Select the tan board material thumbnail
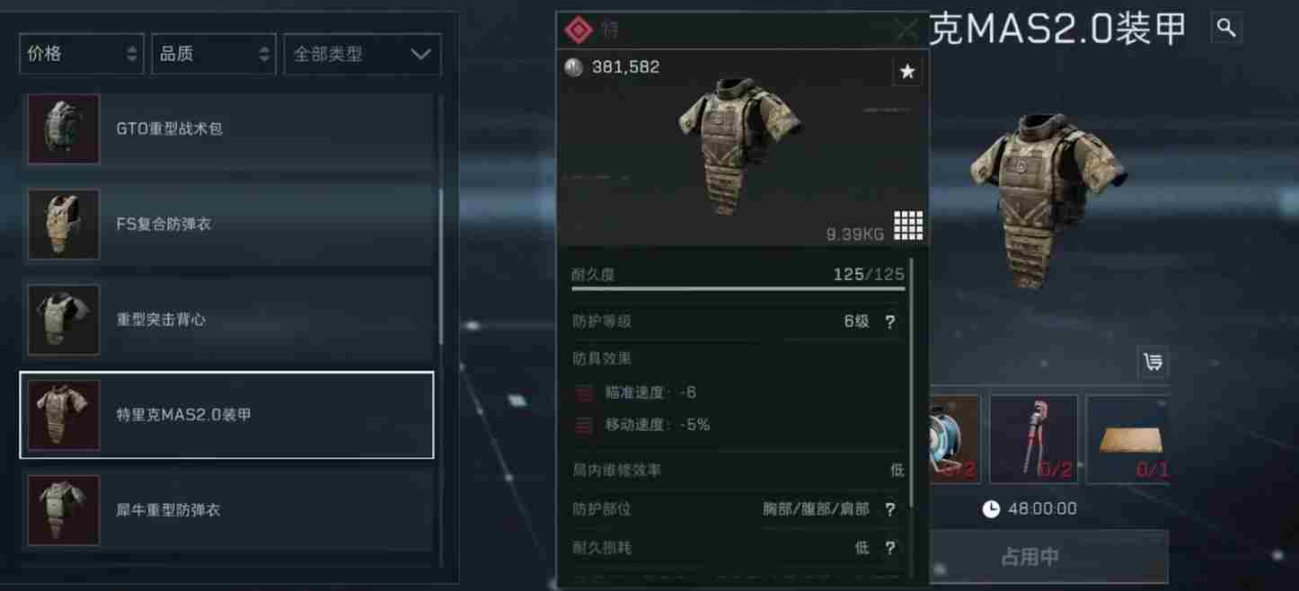Screen dimensions: 1299x591 [x=1127, y=438]
